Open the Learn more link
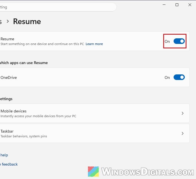This screenshot has width=196, height=179. (x=94, y=44)
